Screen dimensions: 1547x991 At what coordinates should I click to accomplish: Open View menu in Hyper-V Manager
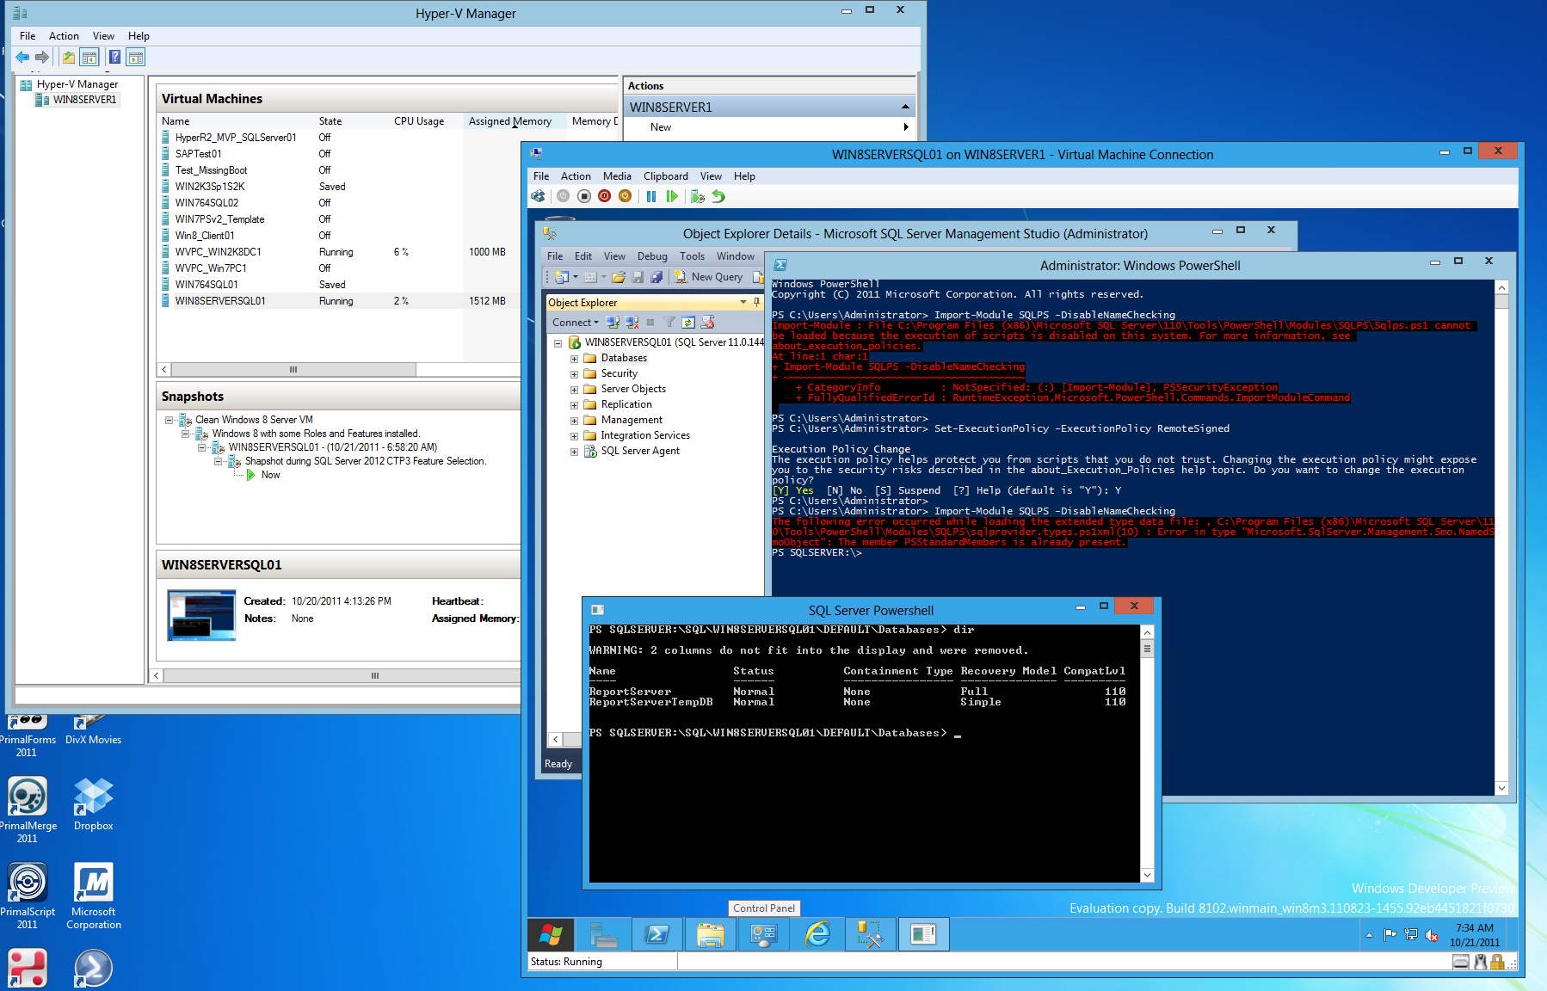click(103, 36)
